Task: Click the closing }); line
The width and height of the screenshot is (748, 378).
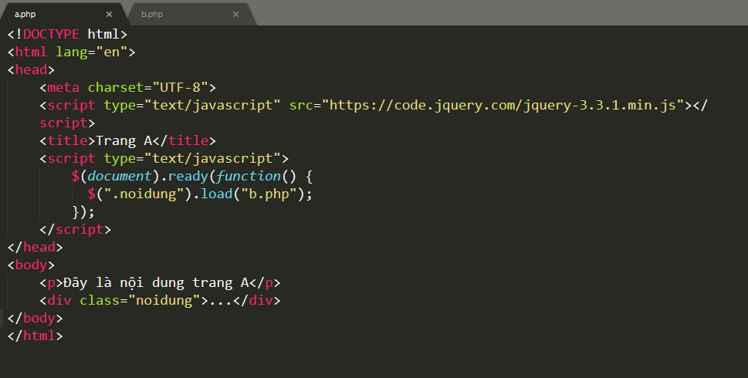Action: coord(83,211)
